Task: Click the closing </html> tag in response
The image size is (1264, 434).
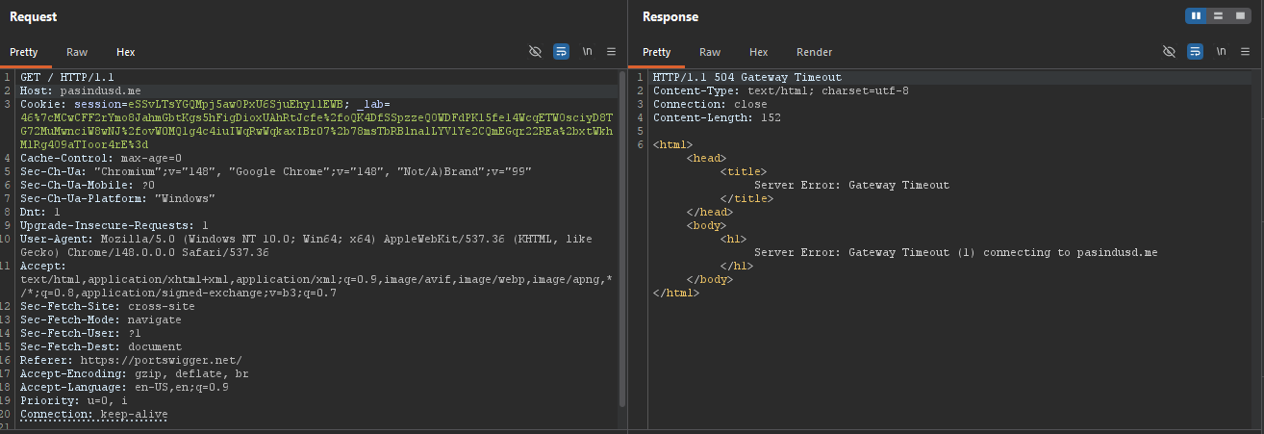Action: pos(676,293)
